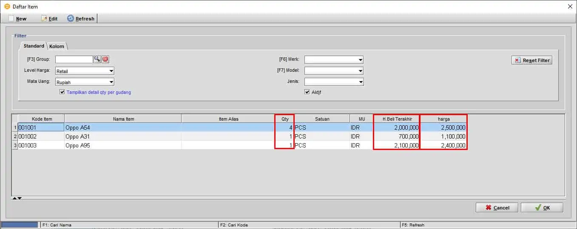
Task: Click the small arrows below the item table
Action: 17,198
